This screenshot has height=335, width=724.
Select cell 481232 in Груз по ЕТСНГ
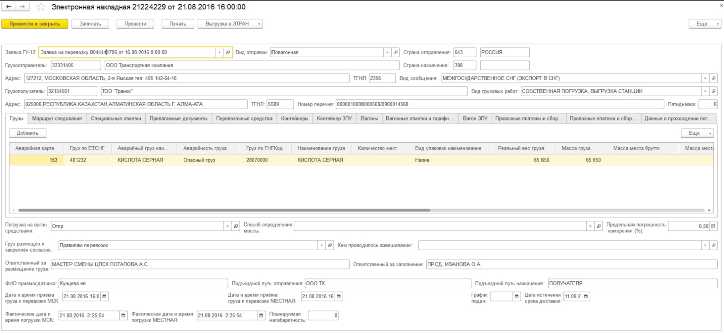pos(88,160)
